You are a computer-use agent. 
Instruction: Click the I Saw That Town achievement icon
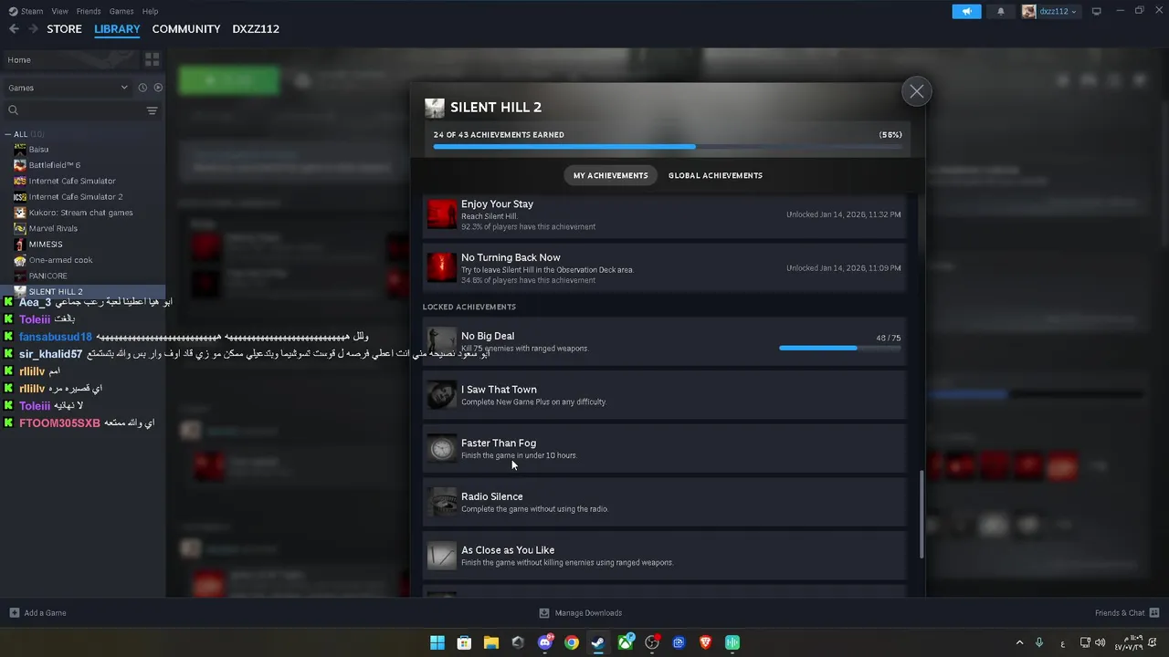pyautogui.click(x=442, y=395)
